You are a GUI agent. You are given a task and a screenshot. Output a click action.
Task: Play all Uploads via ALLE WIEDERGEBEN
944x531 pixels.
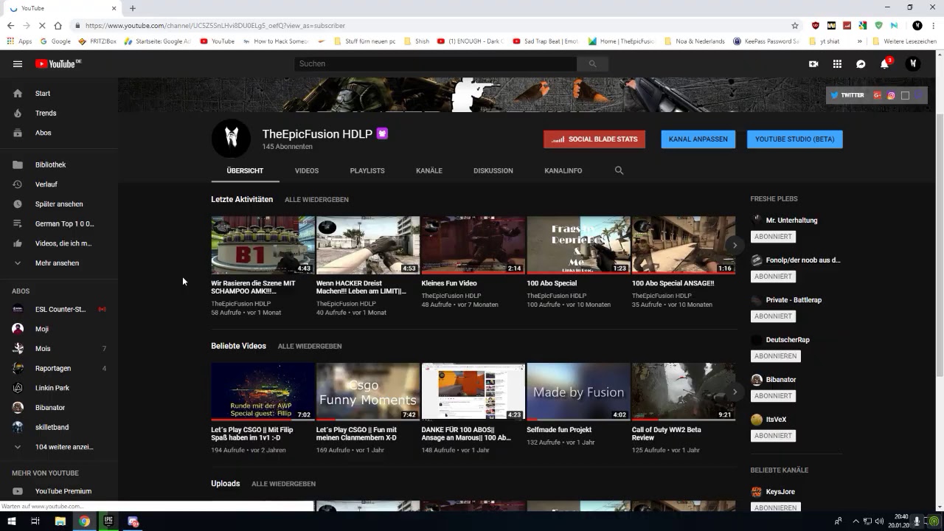tap(283, 484)
